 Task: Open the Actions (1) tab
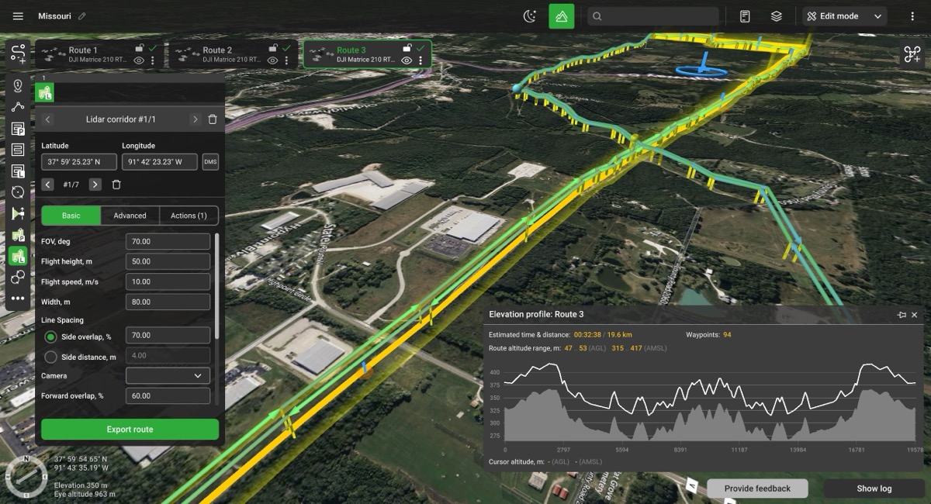tap(189, 216)
